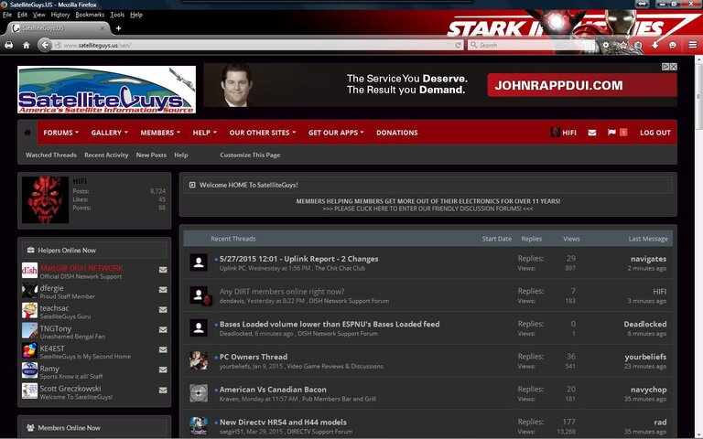
Task: Click the downloads arrow icon in toolbar
Action: pyautogui.click(x=655, y=45)
